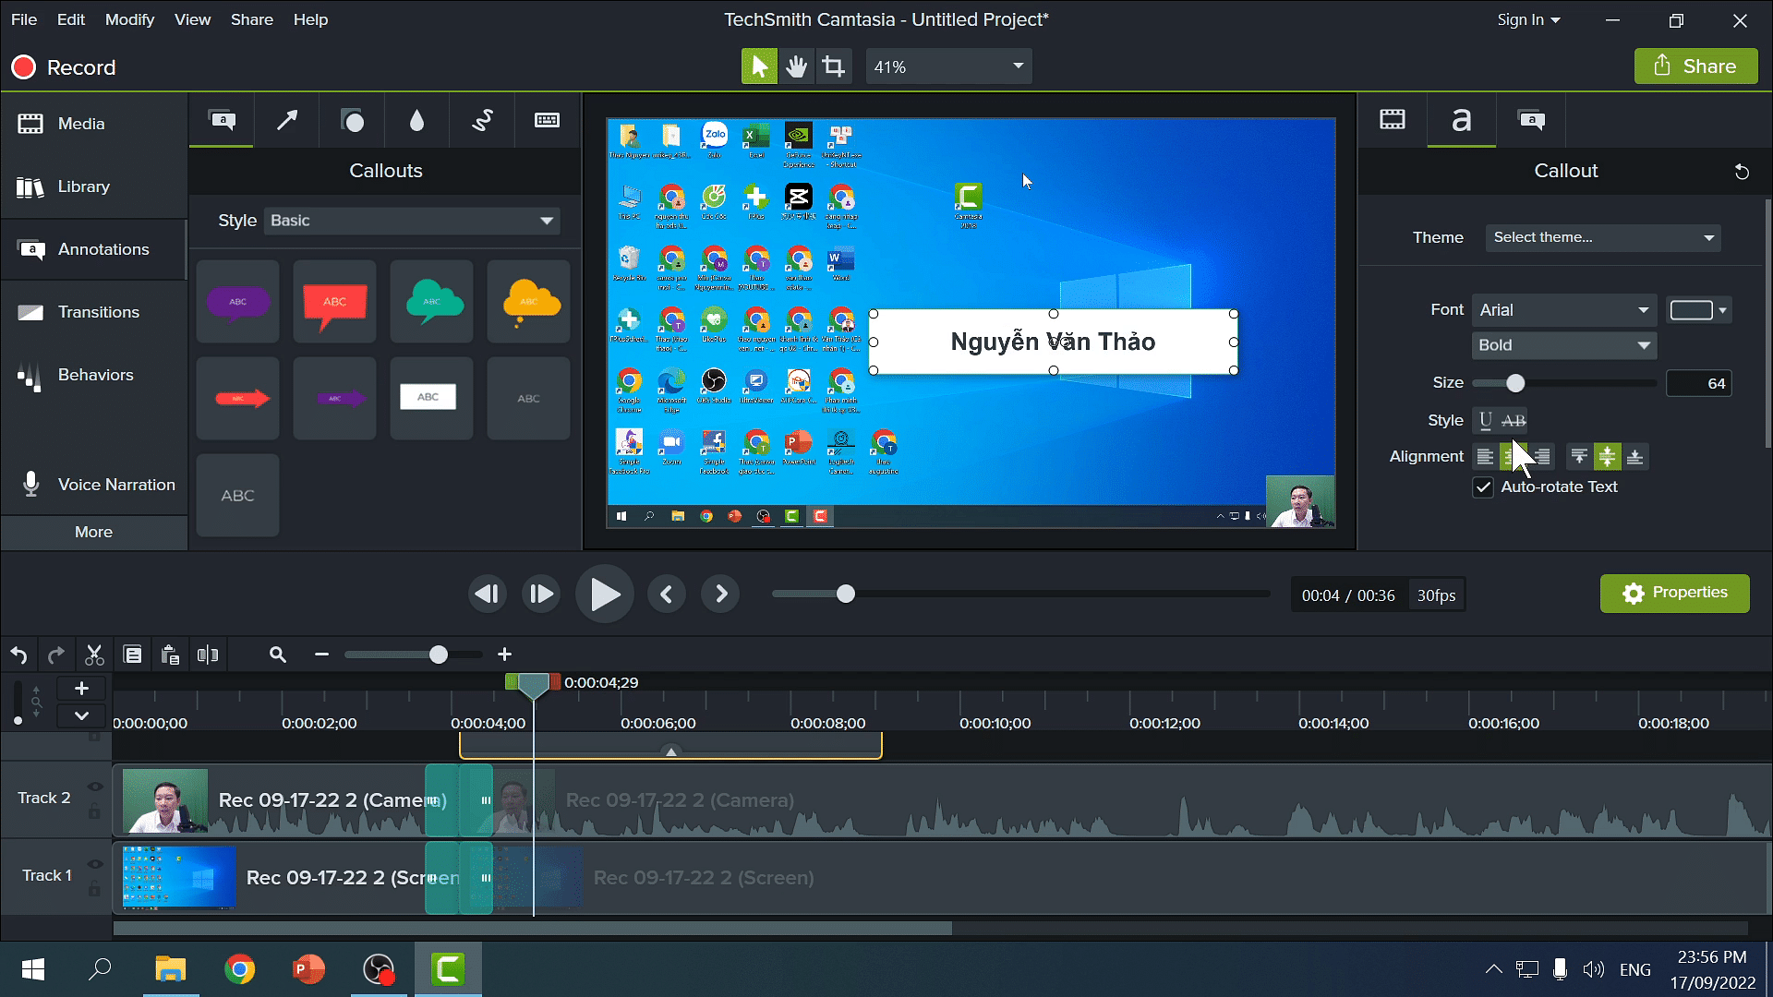Open Annotation Properties callout tab
Screen dimensions: 1773x997
point(1531,120)
